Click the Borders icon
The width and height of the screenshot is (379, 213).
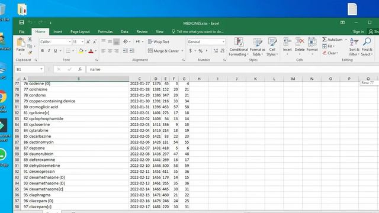click(x=69, y=51)
